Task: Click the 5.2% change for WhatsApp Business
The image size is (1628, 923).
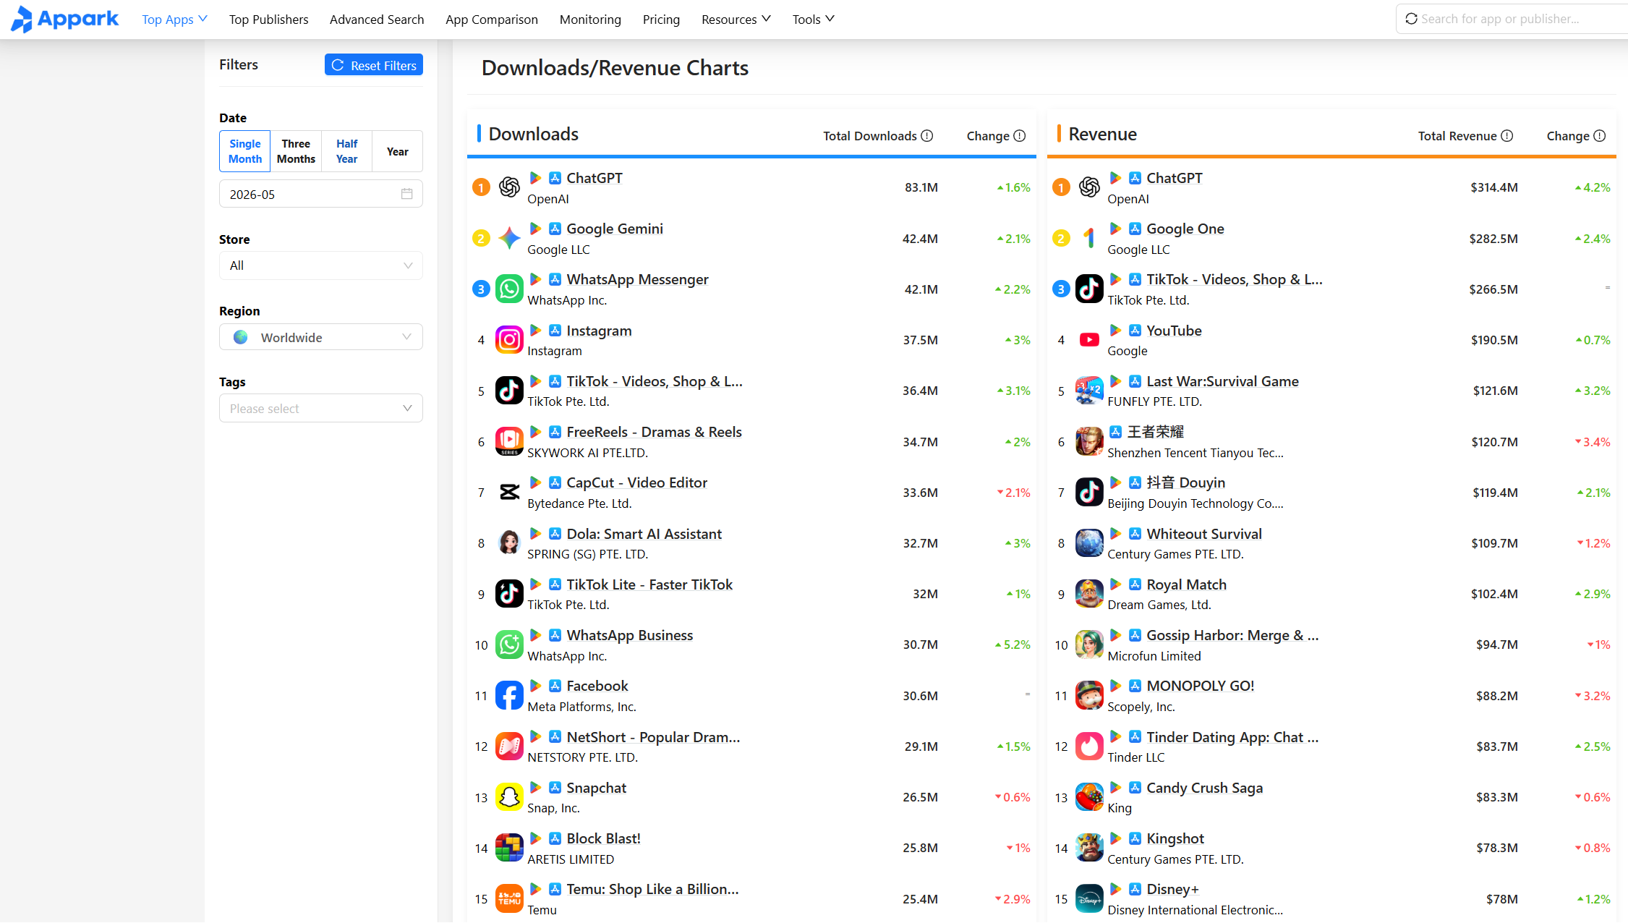Action: click(x=1013, y=645)
